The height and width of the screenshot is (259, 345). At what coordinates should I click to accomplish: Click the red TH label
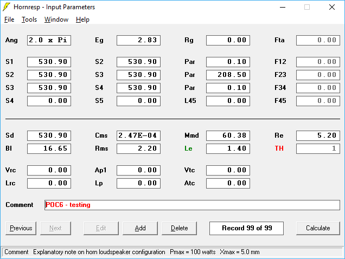[279, 148]
